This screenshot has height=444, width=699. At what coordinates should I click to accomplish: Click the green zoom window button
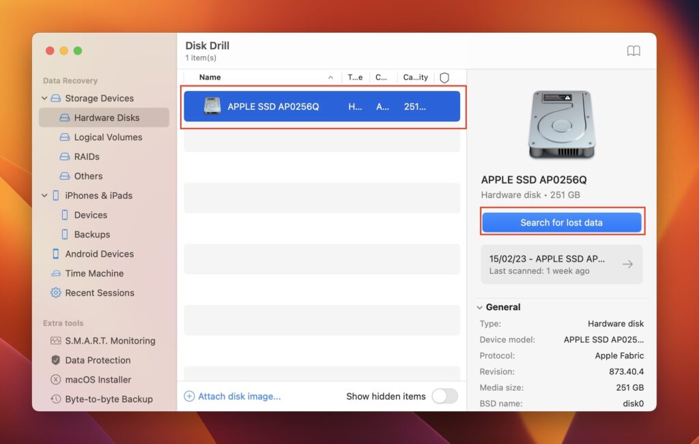[x=78, y=51]
